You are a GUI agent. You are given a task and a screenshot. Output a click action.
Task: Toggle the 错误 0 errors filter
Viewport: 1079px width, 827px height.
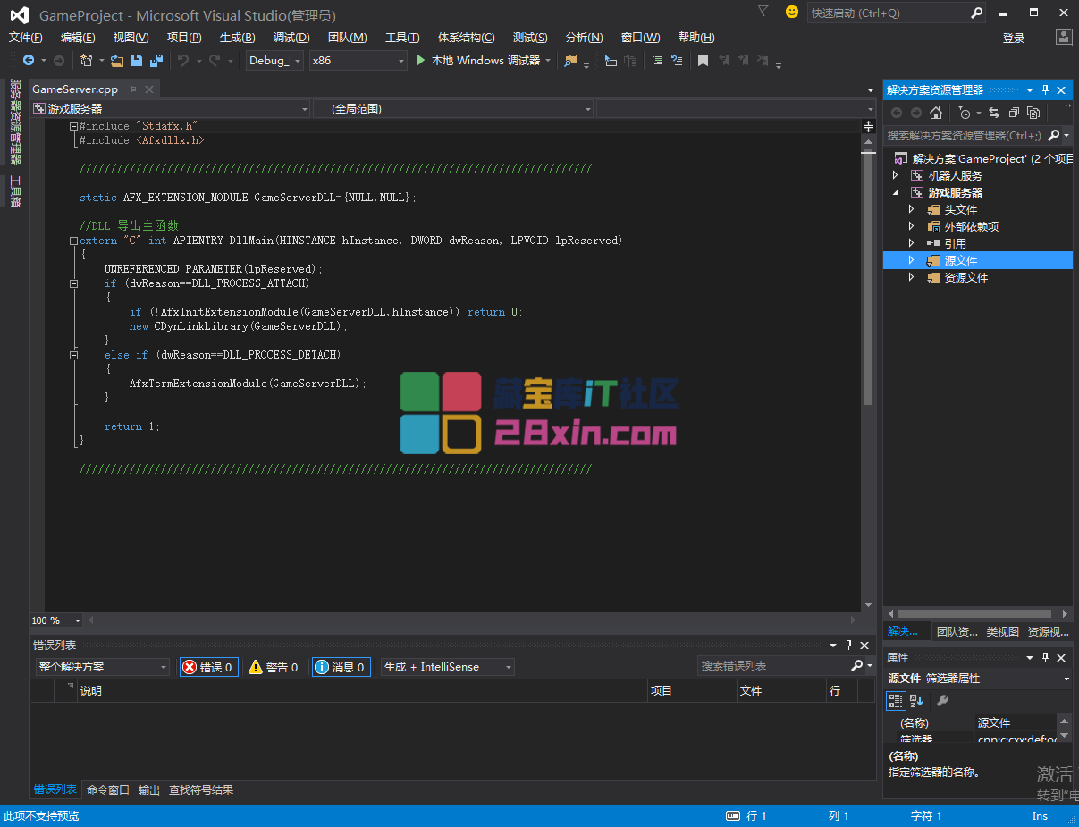click(x=209, y=667)
